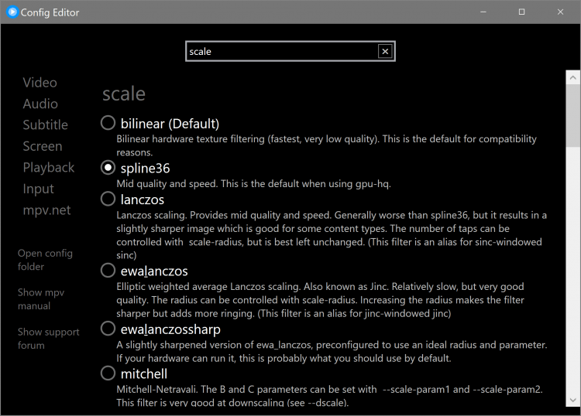Go to the Audio settings category
The image size is (581, 416).
[40, 104]
